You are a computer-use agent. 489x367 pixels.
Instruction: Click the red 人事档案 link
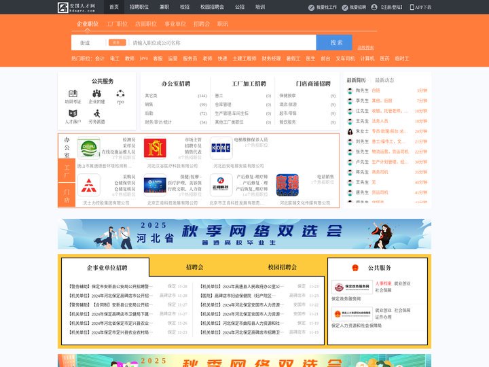click(383, 283)
